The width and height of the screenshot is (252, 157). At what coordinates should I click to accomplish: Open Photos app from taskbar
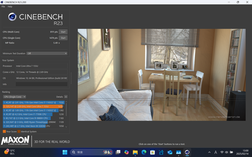pos(178,152)
